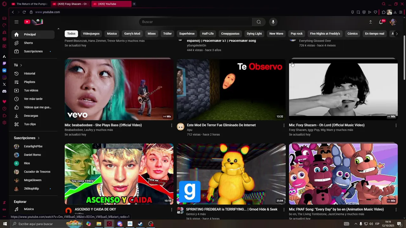This screenshot has width=406, height=228.
Task: Open options for Este Mod De Terror video
Action: pos(284,125)
